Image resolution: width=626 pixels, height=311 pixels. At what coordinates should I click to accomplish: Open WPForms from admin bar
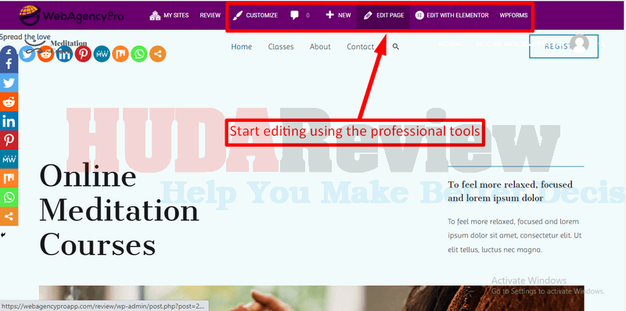coord(513,16)
